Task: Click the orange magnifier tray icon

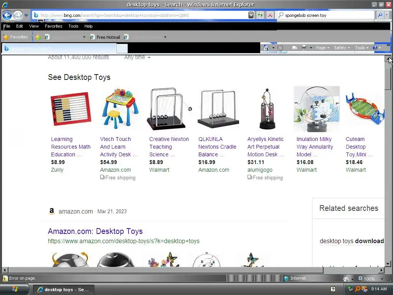Action: click(x=357, y=289)
